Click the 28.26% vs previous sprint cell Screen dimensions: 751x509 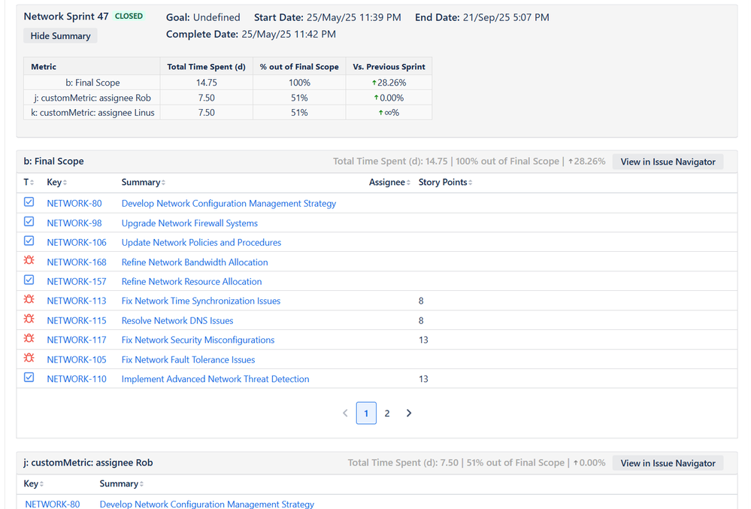pos(389,83)
